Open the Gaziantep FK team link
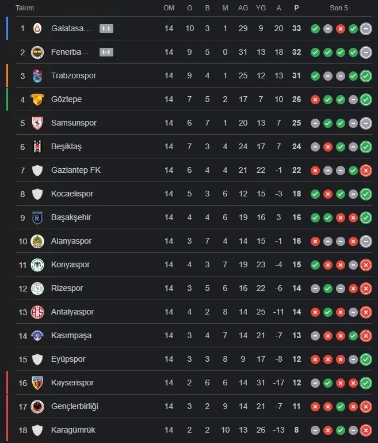378x443 pixels. (x=76, y=170)
